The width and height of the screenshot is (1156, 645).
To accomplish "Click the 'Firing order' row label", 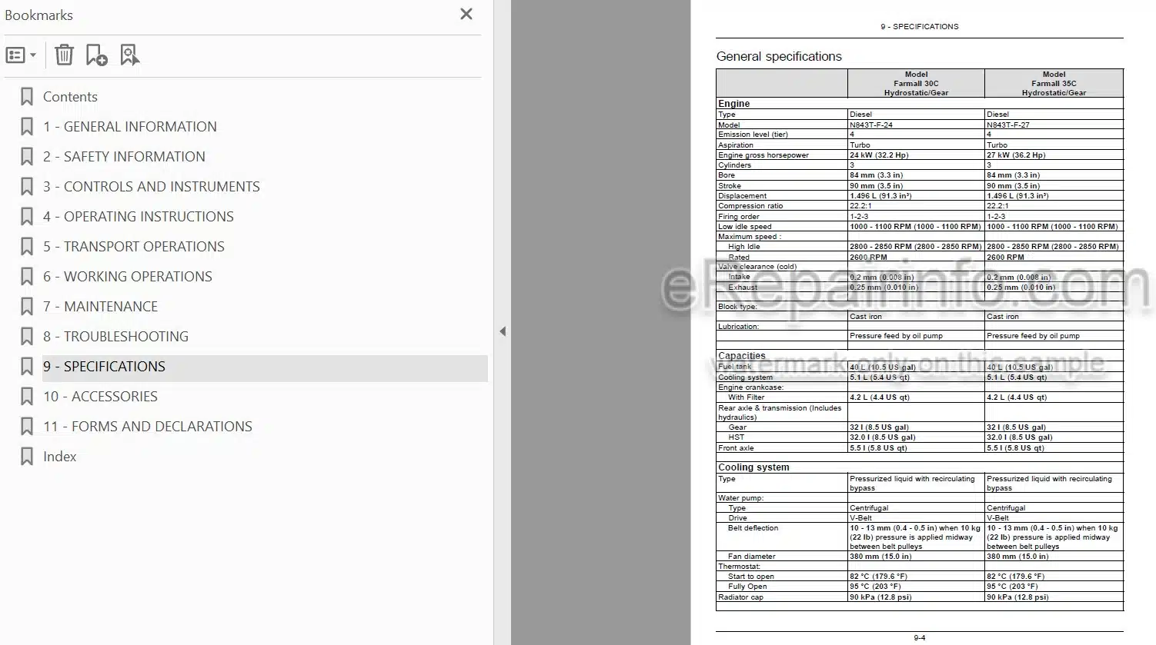I will (x=739, y=217).
